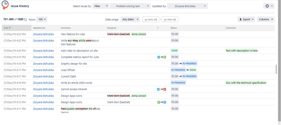Click struck-out Mark Kern in New feature row
281x125 pixels.
tap(118, 34)
